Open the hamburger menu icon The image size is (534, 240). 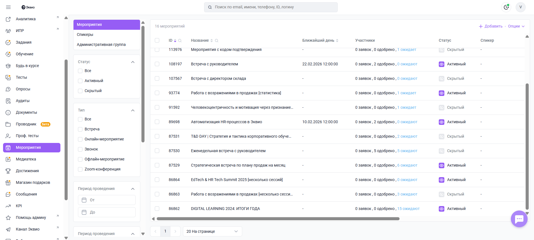(8, 7)
